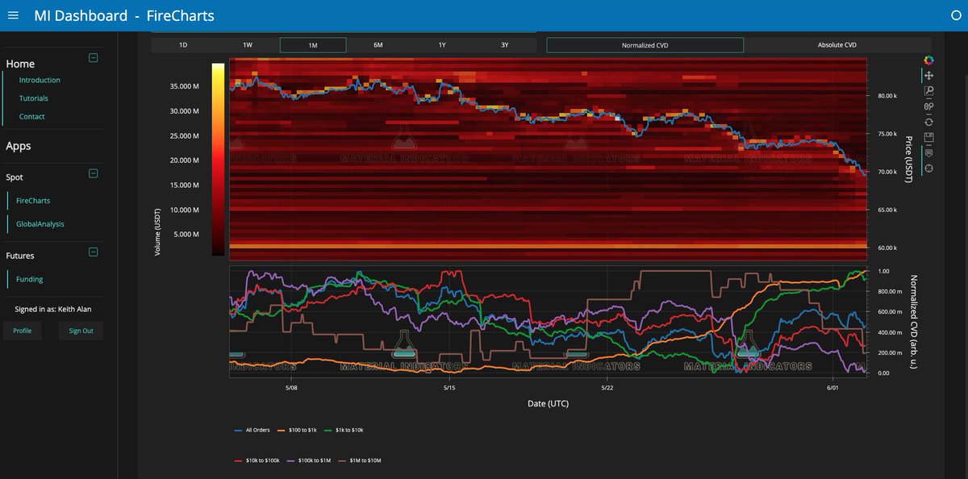968x479 pixels.
Task: Collapse the Futures sidebar section
Action: 93,252
